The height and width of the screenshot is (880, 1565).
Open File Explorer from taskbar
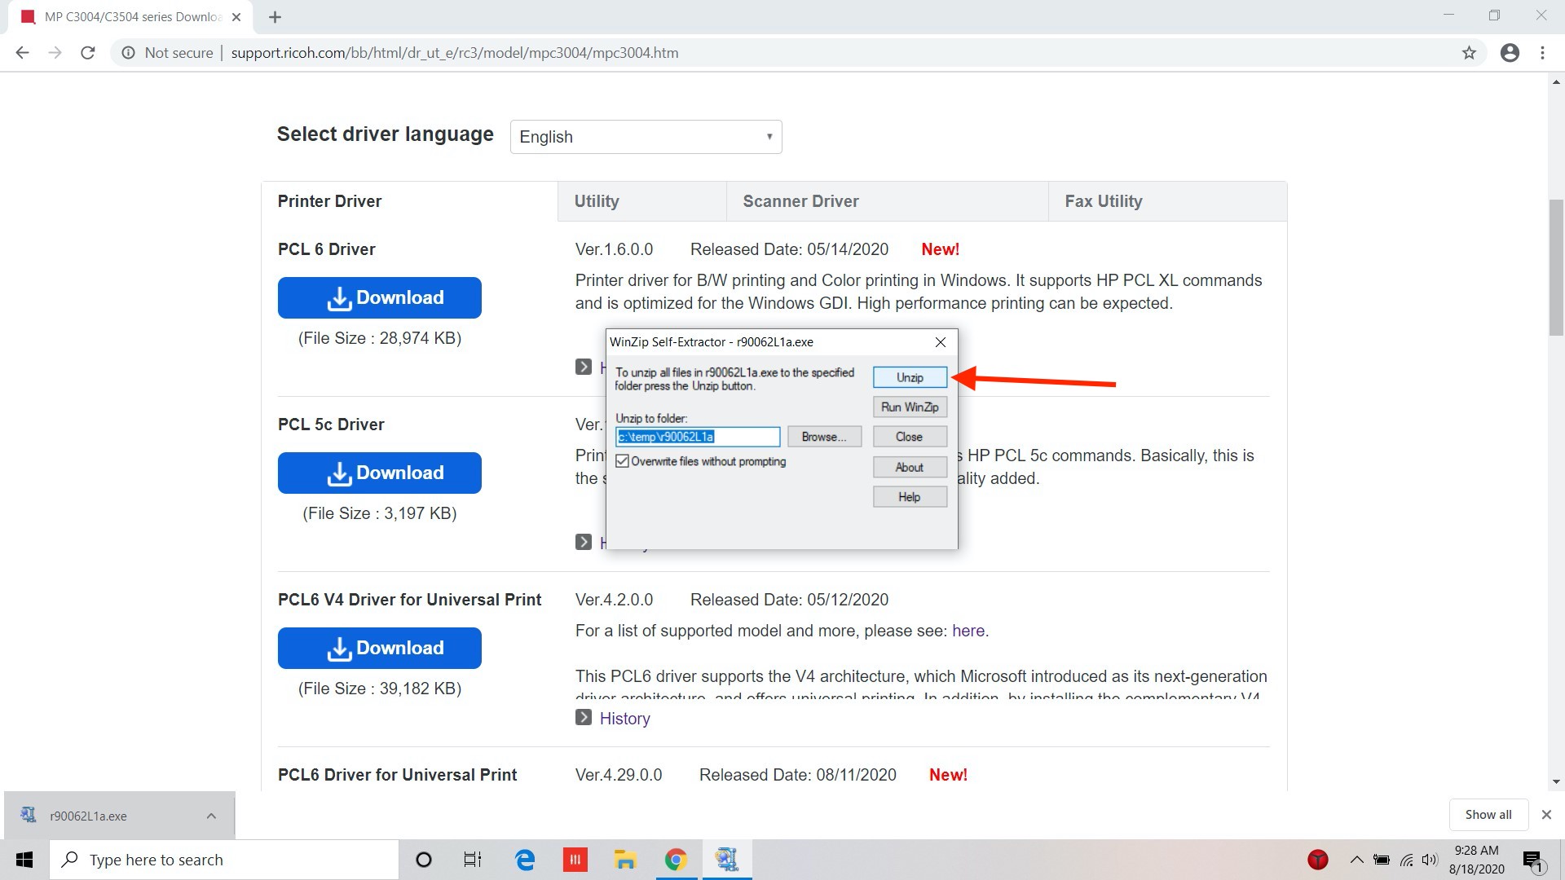(625, 860)
